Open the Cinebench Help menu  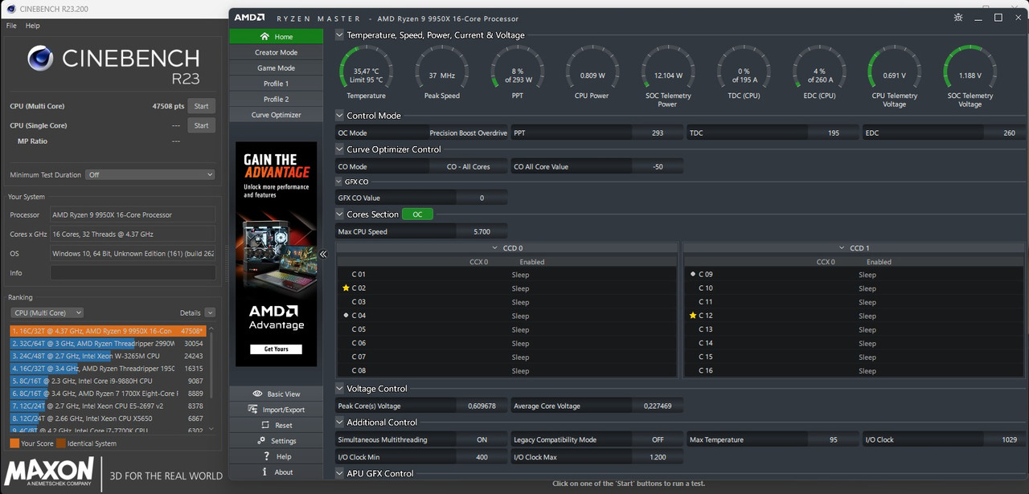click(x=32, y=26)
